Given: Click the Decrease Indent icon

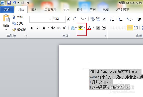Looking at the screenshot, I should 139,19.
